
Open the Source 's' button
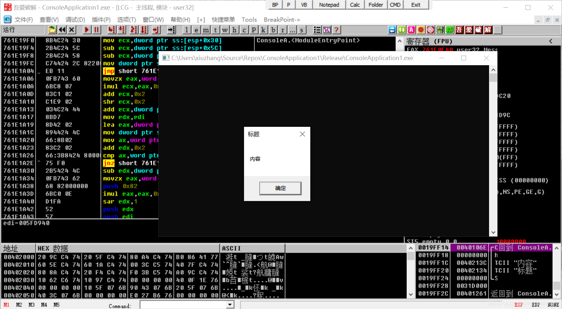[302, 30]
